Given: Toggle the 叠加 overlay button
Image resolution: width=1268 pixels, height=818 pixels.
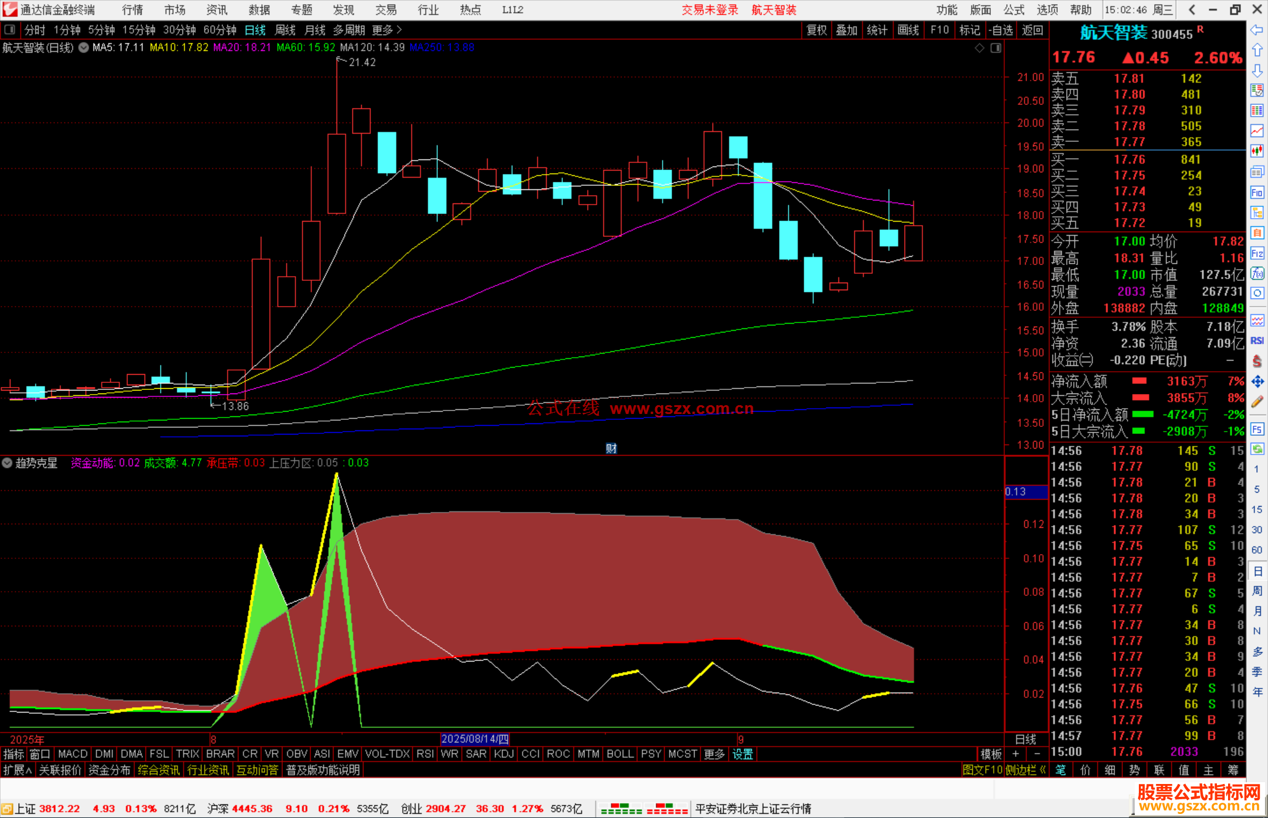Looking at the screenshot, I should (x=847, y=30).
